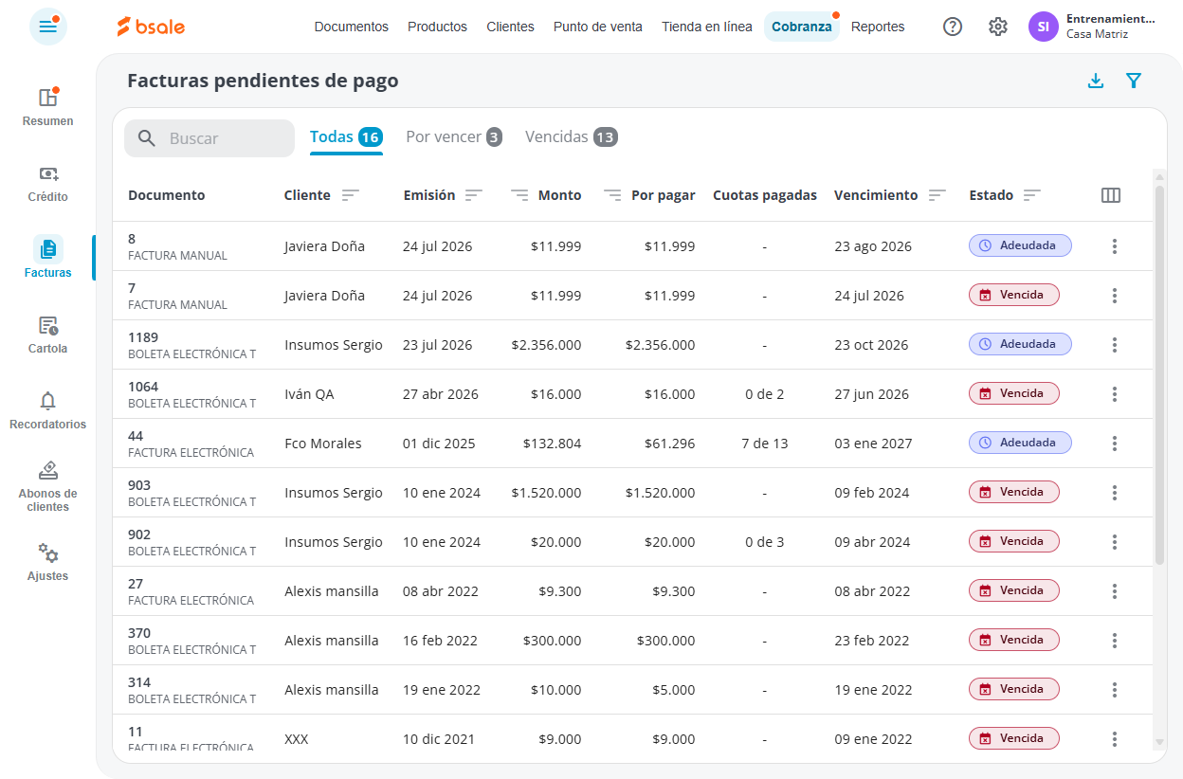Open the Clientes menu
Screen dimensions: 1183x779
pos(510,27)
